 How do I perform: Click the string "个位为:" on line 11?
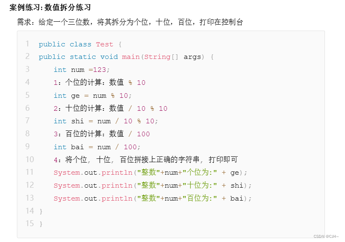click(x=200, y=172)
